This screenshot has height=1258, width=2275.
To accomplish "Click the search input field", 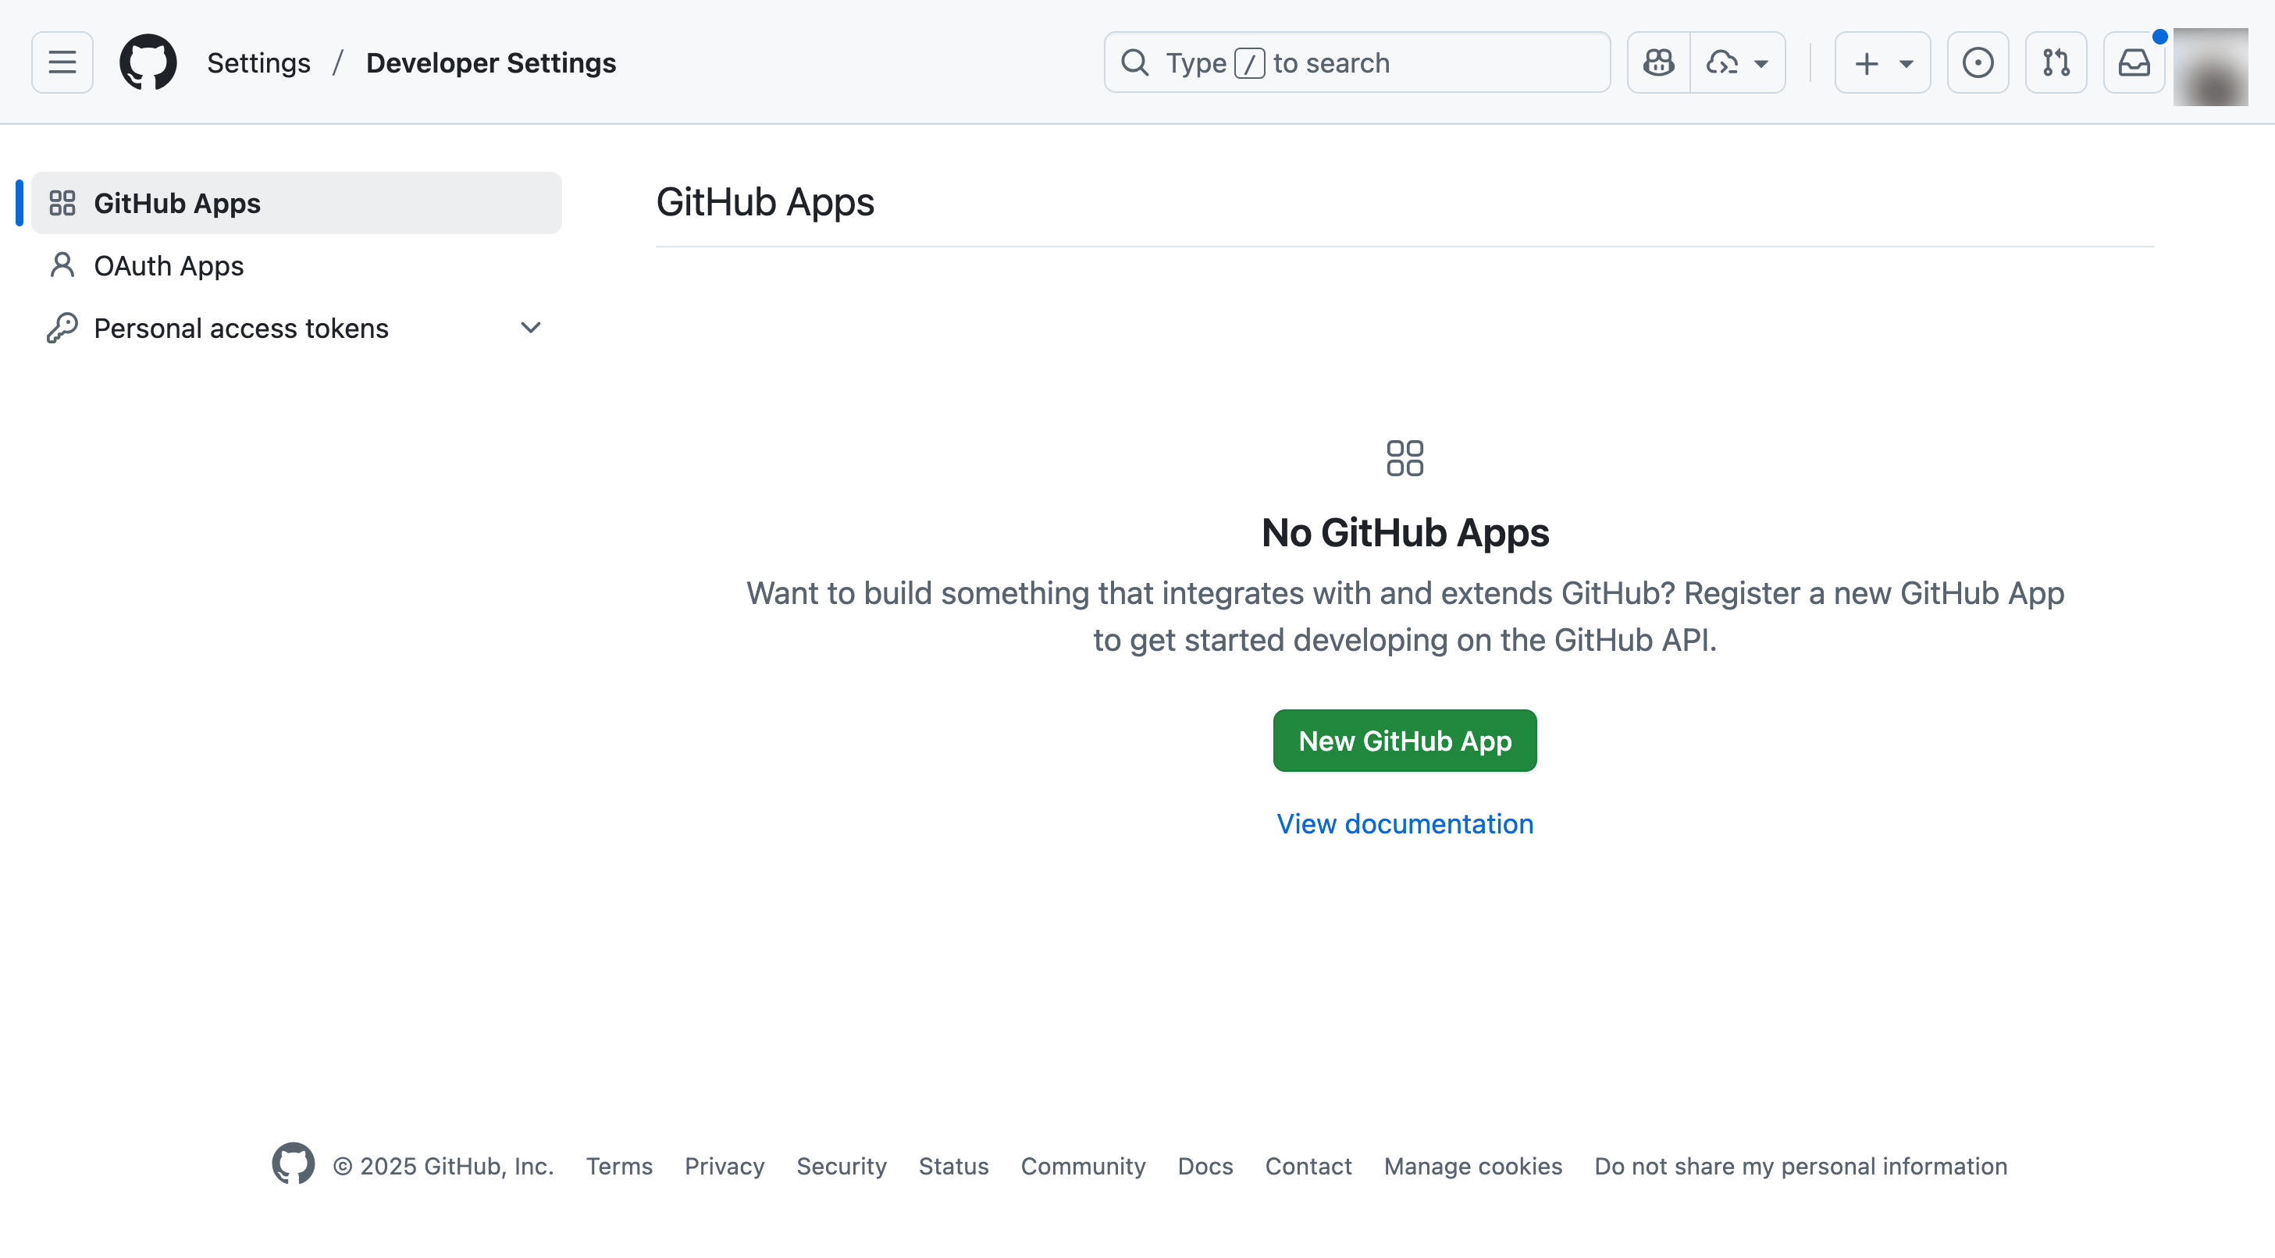I will pos(1357,62).
